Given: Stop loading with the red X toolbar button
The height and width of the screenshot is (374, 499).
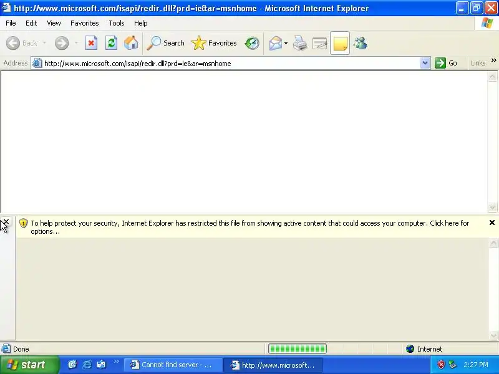Looking at the screenshot, I should pos(91,43).
